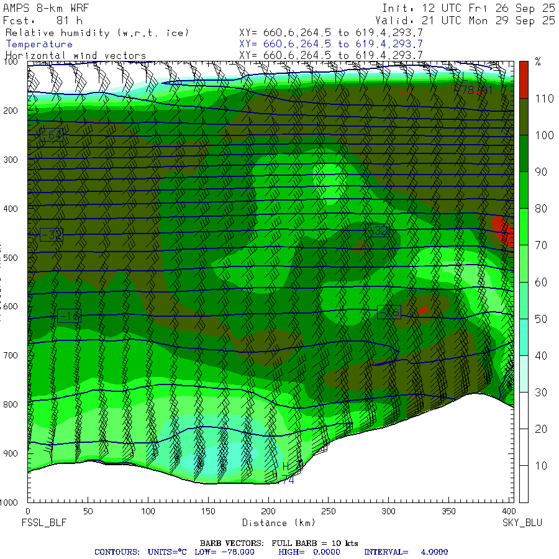This screenshot has height=559, width=559.
Task: Select the "Valid: 21 UTC Mon 29 Sep 25" line
Action: (465, 20)
